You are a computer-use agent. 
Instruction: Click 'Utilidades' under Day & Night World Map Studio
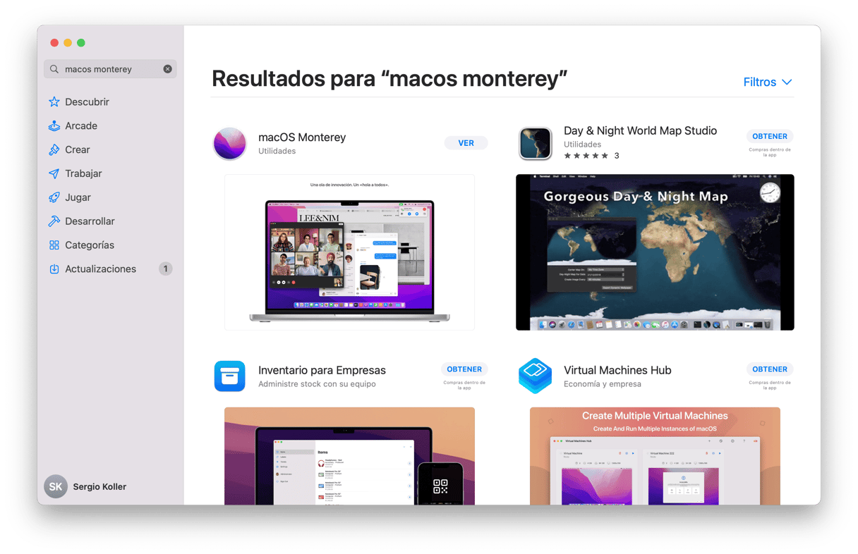(583, 144)
